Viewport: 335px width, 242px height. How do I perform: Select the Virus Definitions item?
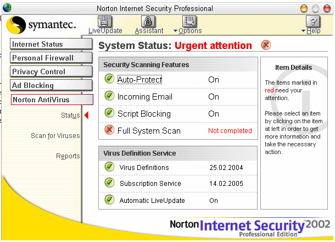(x=144, y=168)
